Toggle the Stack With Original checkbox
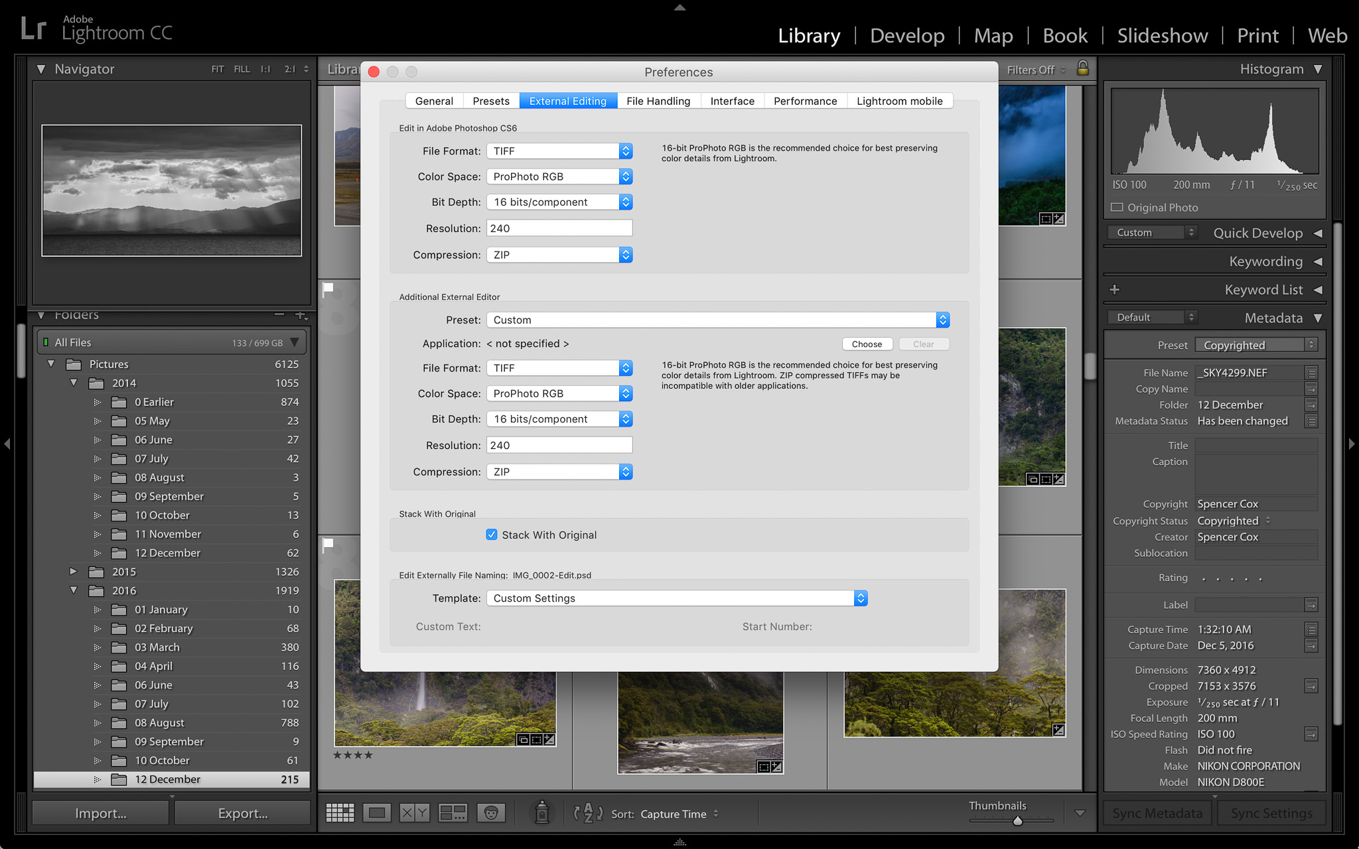1359x849 pixels. click(x=489, y=534)
